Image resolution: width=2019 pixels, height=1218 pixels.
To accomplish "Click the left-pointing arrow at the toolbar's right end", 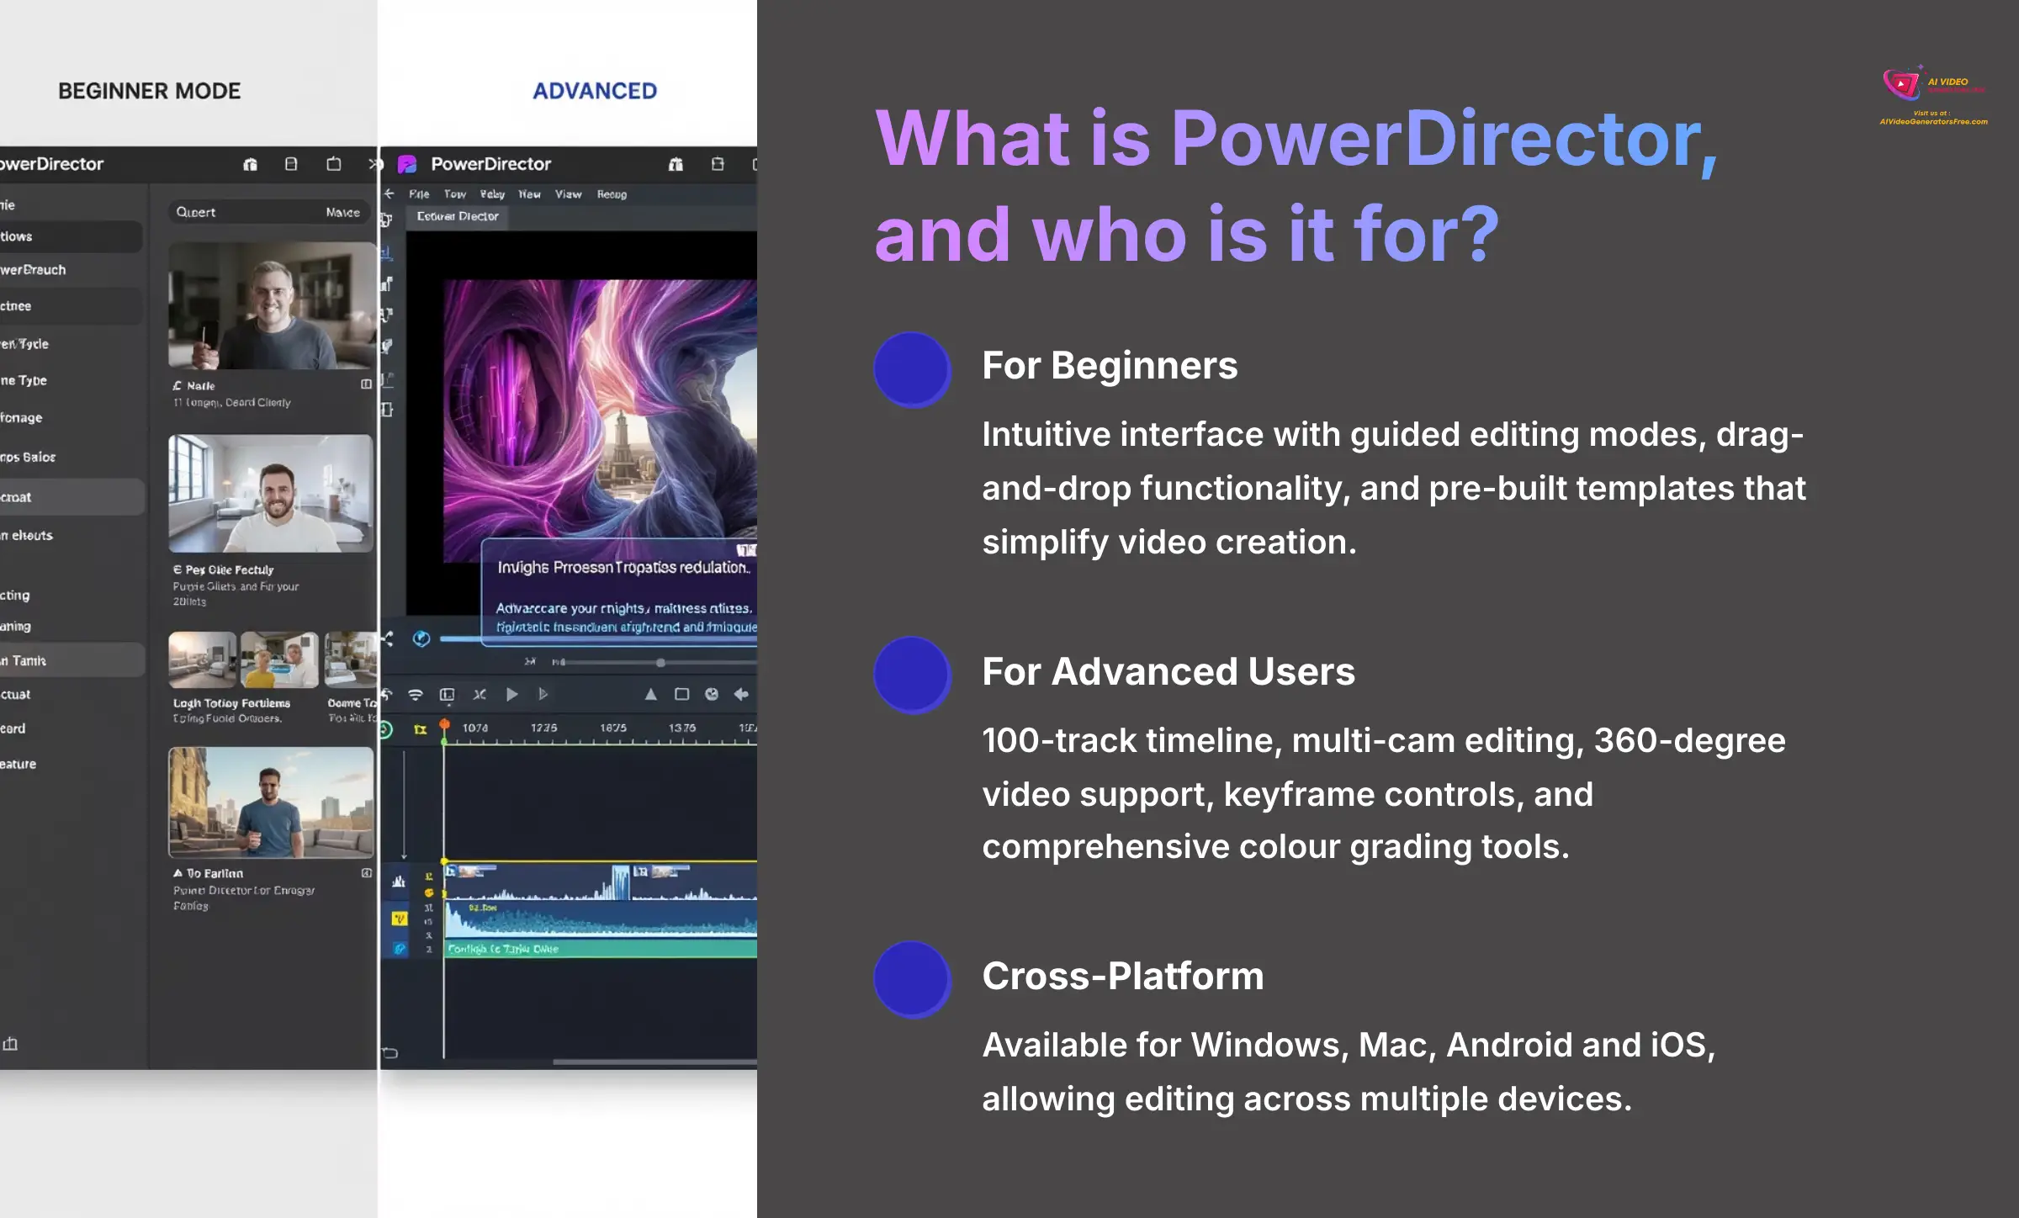I will point(741,695).
